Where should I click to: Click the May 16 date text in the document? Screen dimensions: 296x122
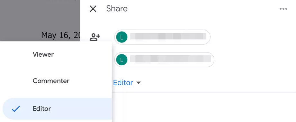[60, 35]
